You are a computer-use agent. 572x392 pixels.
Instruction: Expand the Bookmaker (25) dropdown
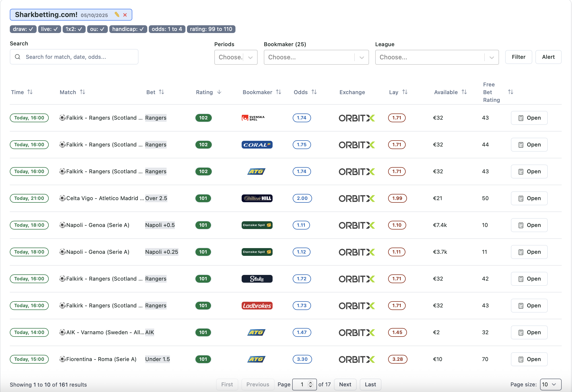point(316,57)
